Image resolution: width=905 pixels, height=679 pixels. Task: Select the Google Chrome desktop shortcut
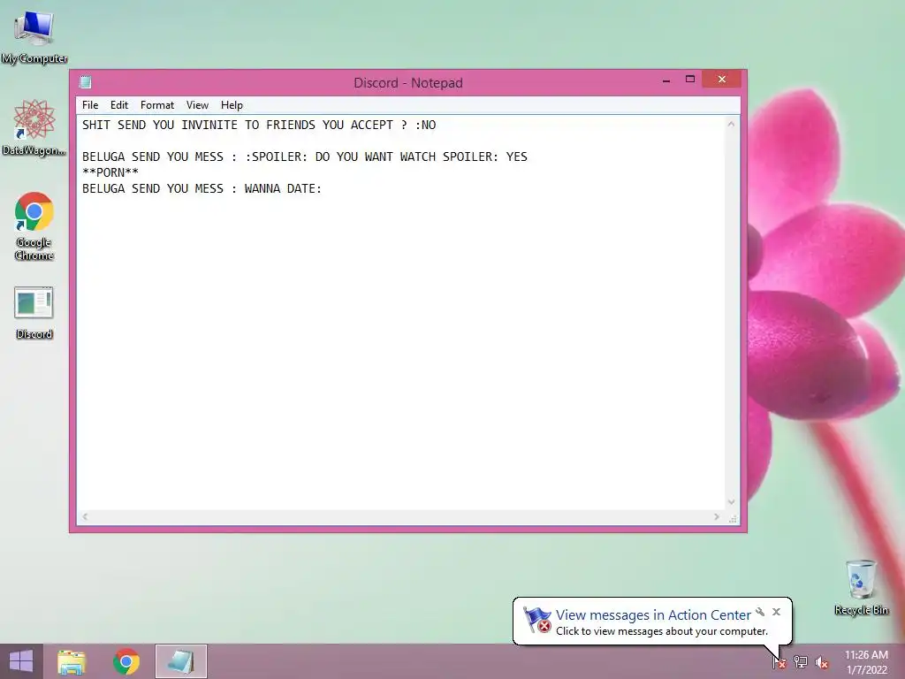point(34,226)
